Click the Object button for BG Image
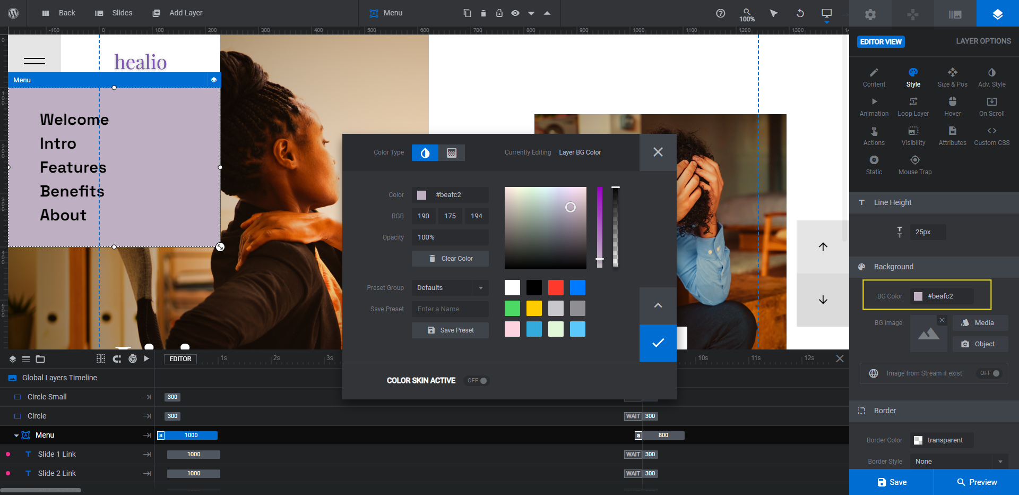Viewport: 1019px width, 495px height. (x=980, y=344)
